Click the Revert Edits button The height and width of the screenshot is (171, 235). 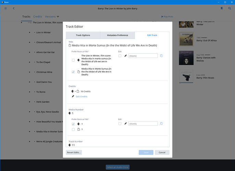[74, 153]
